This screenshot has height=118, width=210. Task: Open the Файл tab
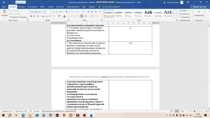[x=4, y=7]
